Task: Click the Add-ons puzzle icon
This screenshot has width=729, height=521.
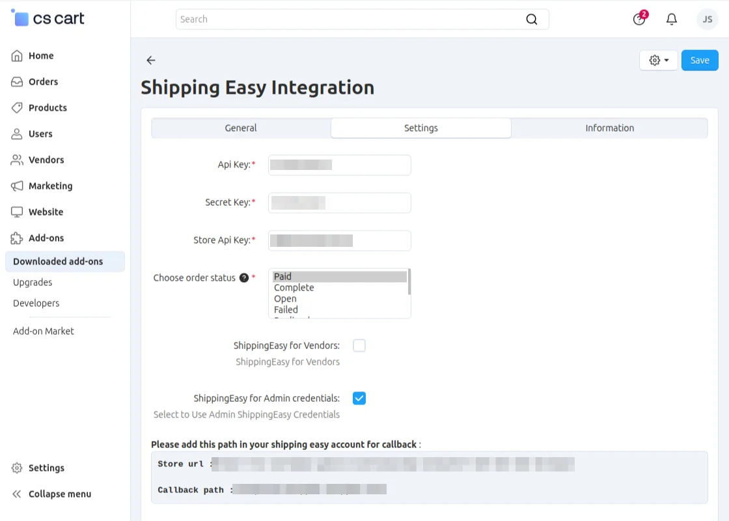Action: 17,238
